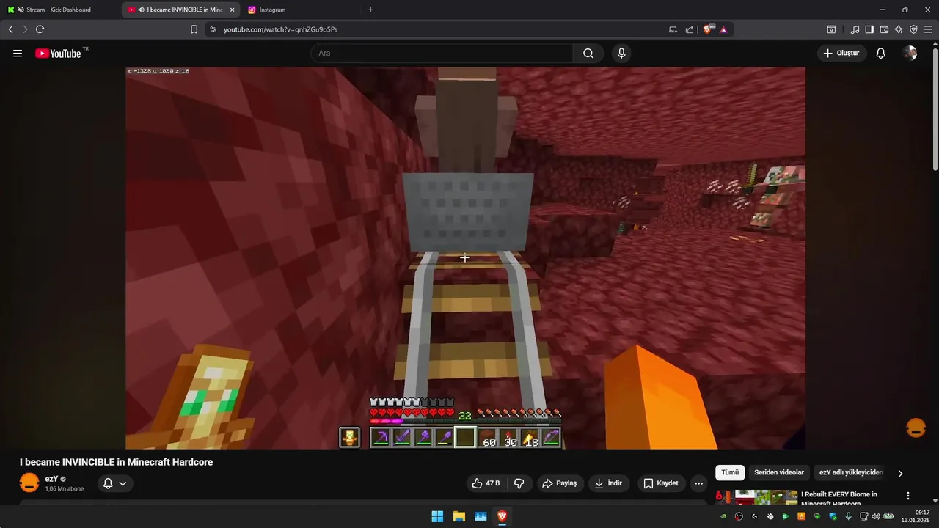Save video with Kaydet button

tap(661, 483)
